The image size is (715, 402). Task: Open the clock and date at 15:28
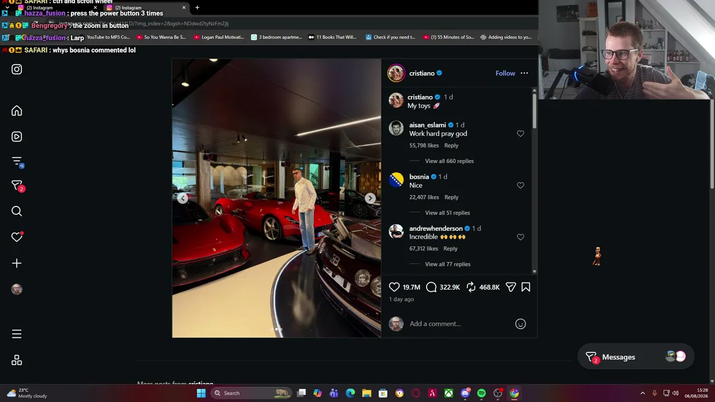coord(698,393)
